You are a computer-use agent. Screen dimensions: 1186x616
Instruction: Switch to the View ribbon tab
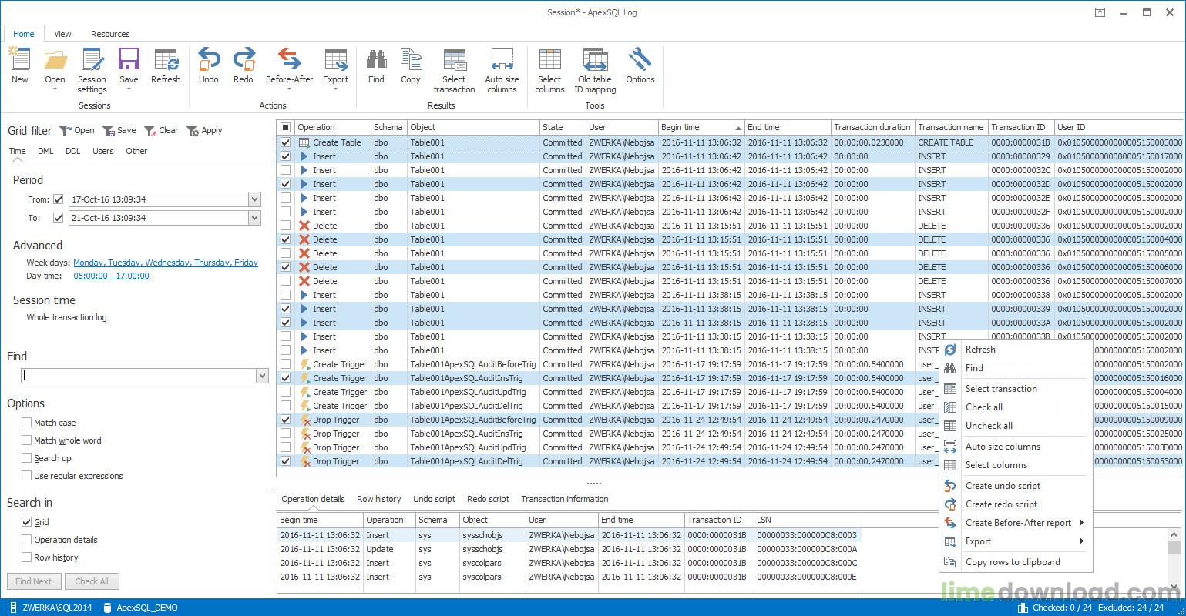coord(62,33)
